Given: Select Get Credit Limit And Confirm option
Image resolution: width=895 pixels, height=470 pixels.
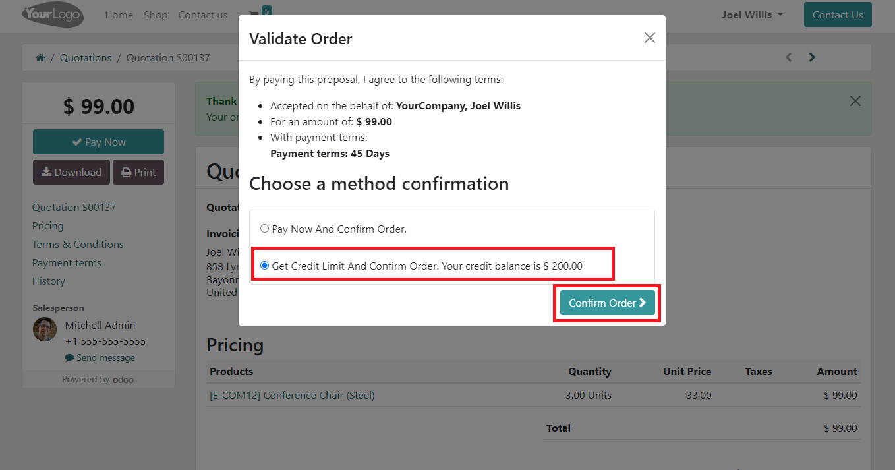Looking at the screenshot, I should click(x=265, y=266).
